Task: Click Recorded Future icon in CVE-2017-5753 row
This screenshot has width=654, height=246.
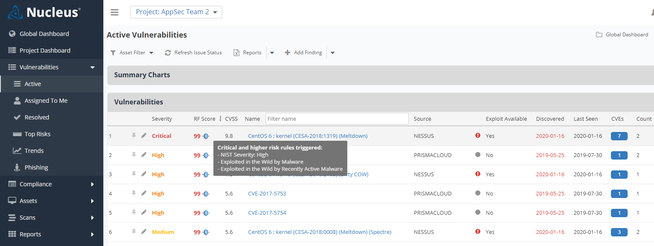Action: [x=206, y=194]
